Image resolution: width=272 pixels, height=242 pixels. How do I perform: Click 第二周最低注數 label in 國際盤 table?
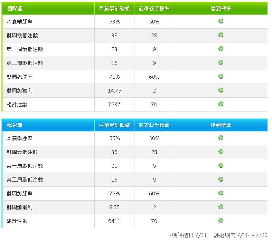pyautogui.click(x=25, y=63)
